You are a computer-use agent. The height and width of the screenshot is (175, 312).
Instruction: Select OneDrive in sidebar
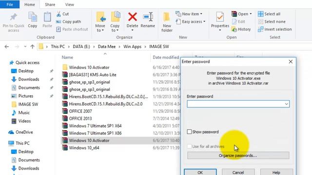(x=20, y=132)
